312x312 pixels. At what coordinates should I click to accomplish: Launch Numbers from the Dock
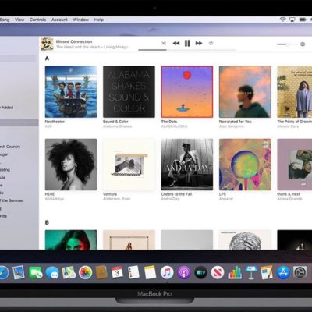pos(235,273)
